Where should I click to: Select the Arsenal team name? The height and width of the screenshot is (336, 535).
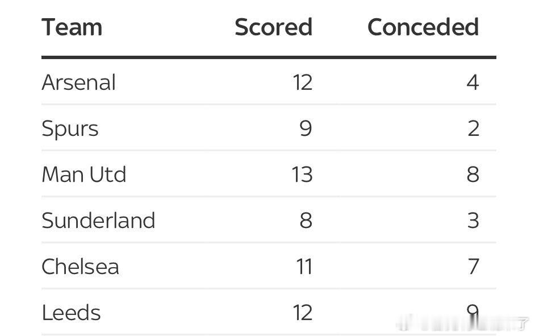(78, 82)
